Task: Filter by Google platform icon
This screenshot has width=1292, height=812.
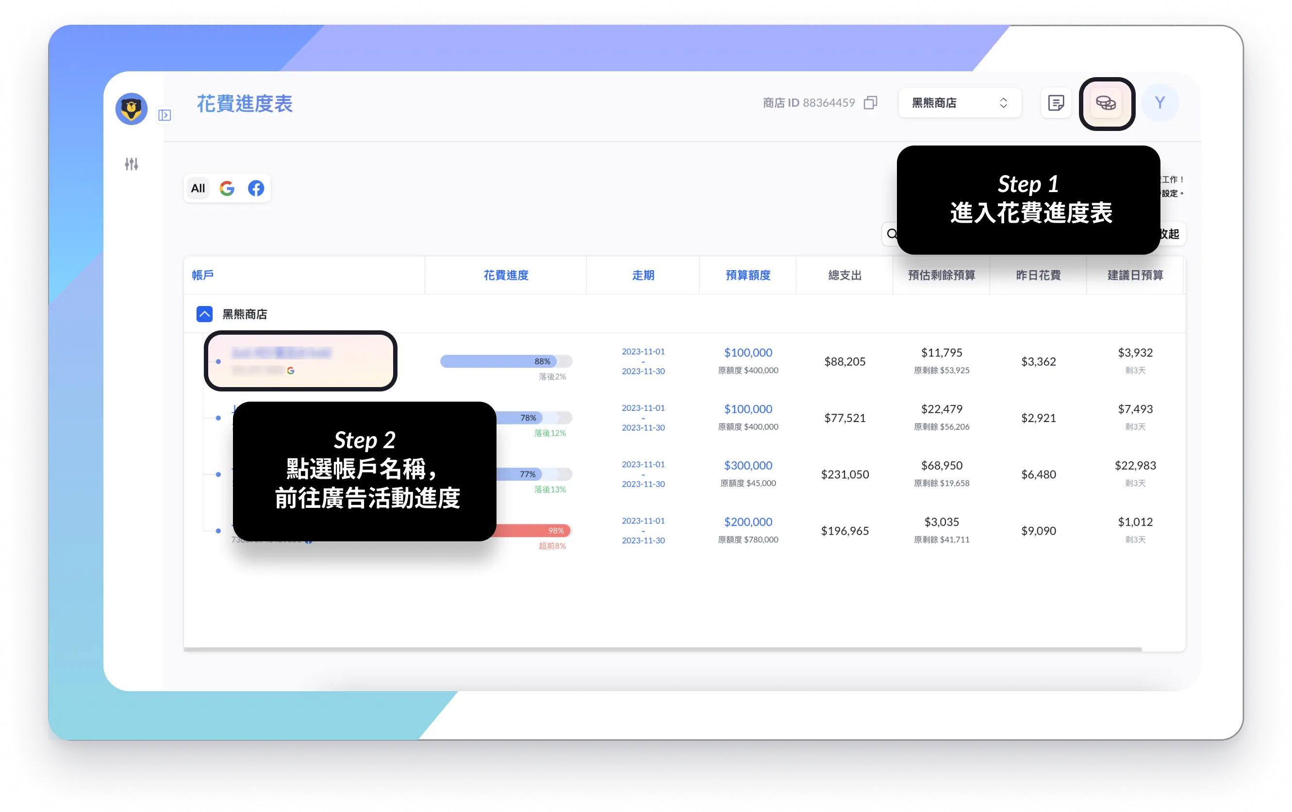Action: point(227,188)
